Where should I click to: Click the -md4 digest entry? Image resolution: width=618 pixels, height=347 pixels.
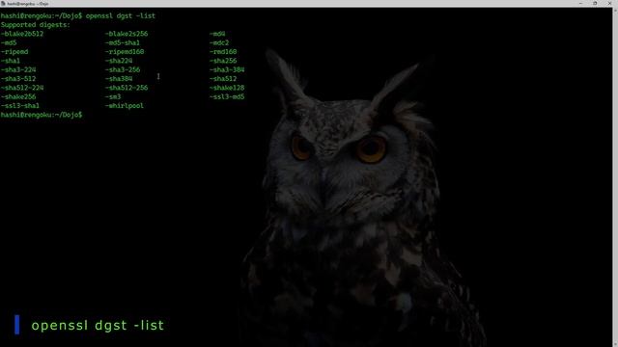(x=217, y=34)
